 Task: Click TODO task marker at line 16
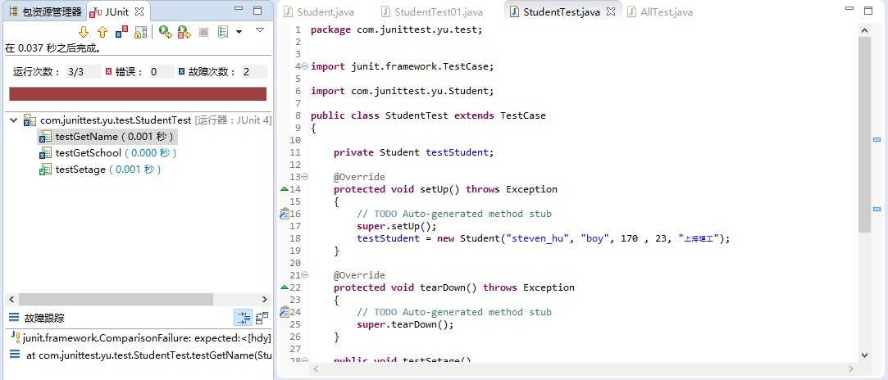[x=285, y=214]
